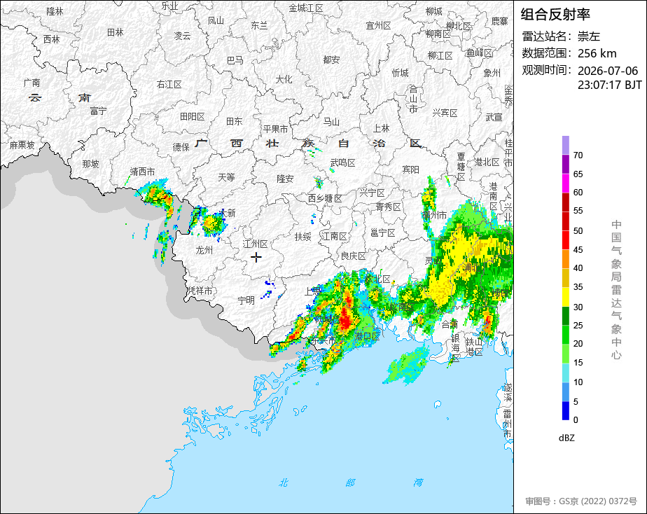The height and width of the screenshot is (514, 647).
Task: Click the 256 km data range value
Action: pyautogui.click(x=597, y=53)
